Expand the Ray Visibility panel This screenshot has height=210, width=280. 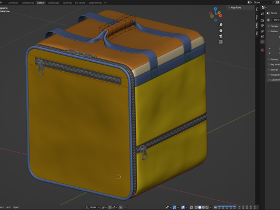tap(274, 65)
